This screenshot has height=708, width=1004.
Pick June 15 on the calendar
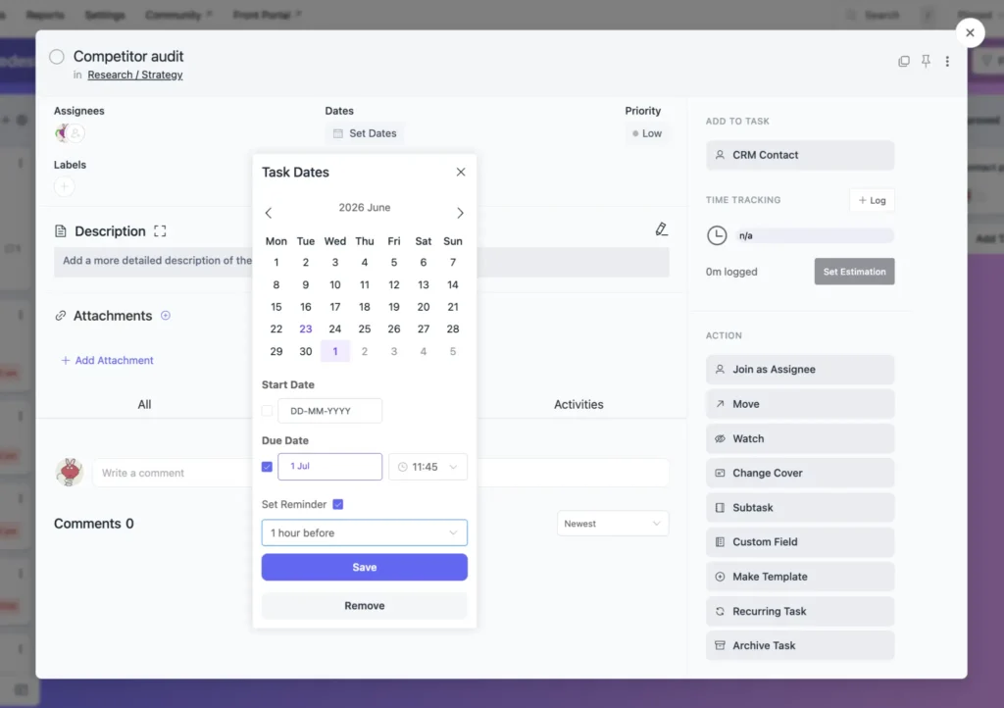tap(276, 307)
